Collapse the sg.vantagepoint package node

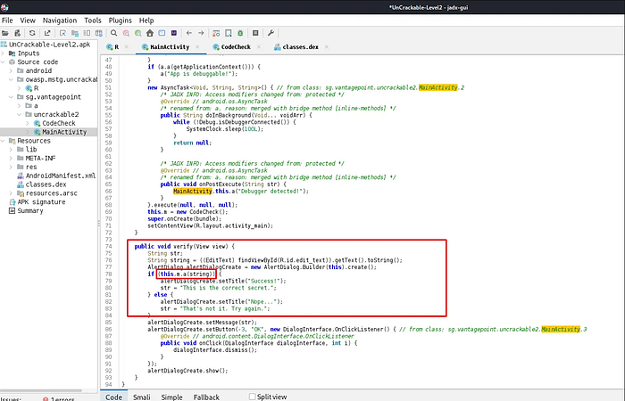coord(11,97)
